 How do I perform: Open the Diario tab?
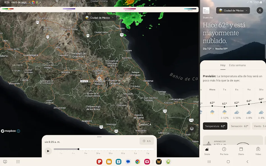coord(241,151)
